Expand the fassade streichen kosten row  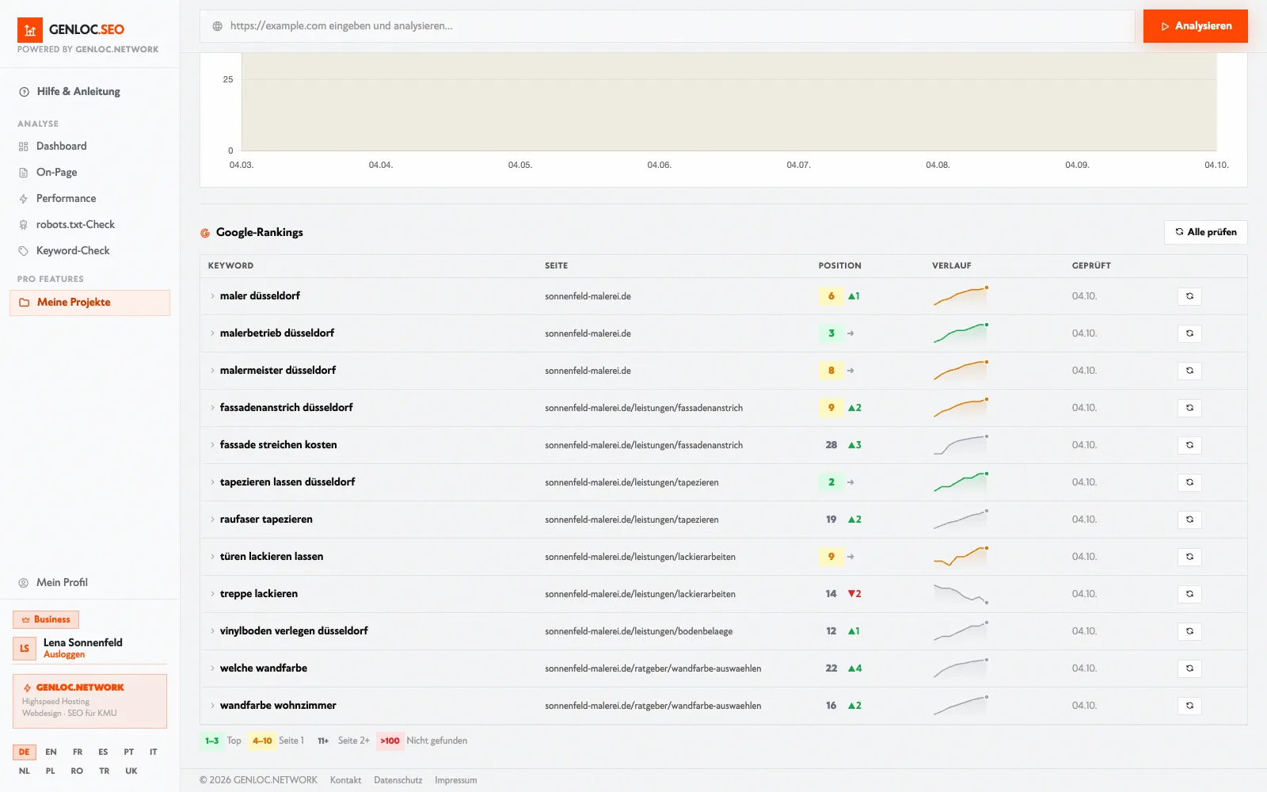pos(212,445)
